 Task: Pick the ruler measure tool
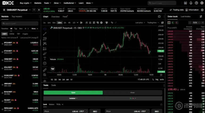pos(45,70)
